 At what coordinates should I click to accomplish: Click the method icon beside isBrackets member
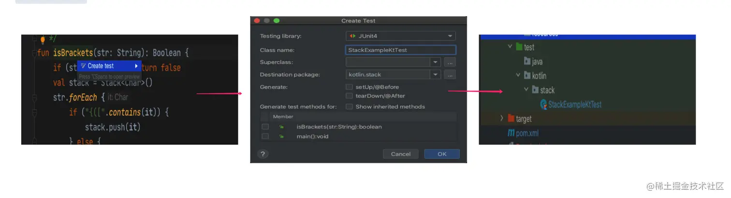(281, 127)
